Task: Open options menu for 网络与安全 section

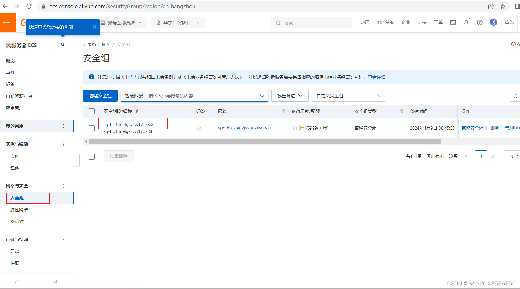Action: (63, 186)
